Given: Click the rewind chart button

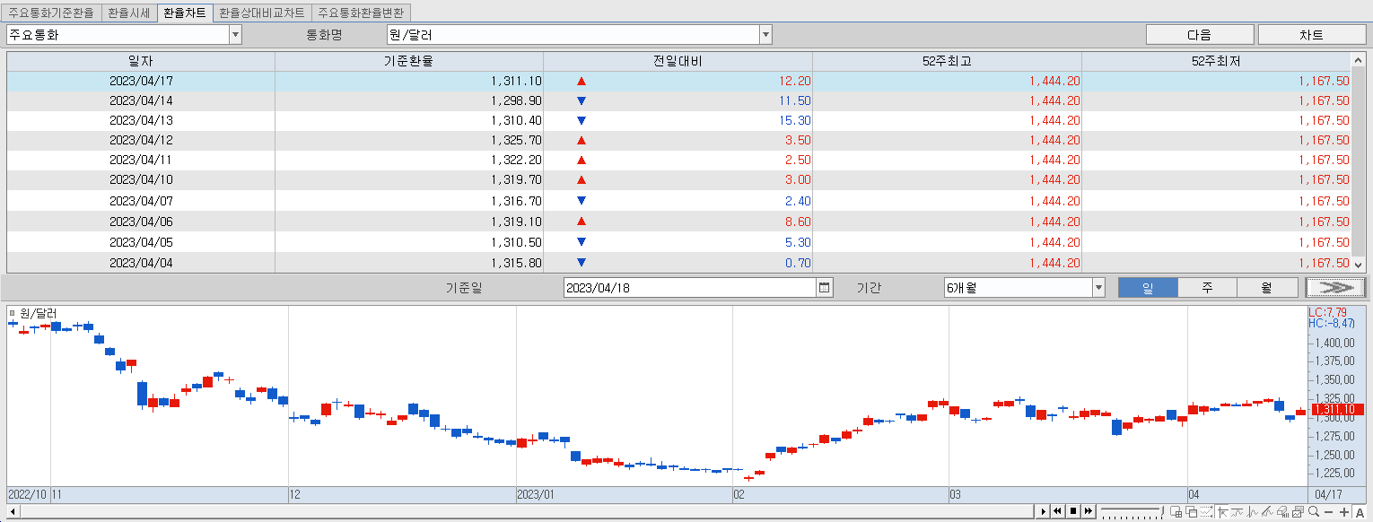Looking at the screenshot, I should pos(1057,511).
